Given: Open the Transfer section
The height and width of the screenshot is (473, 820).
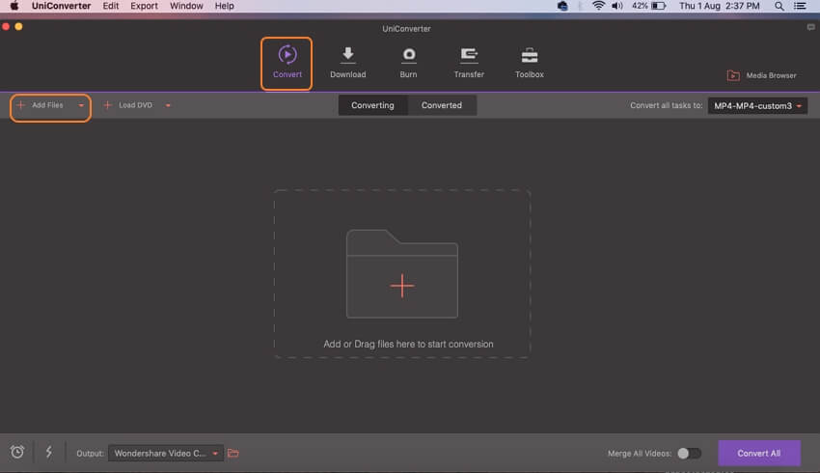Looking at the screenshot, I should [469, 63].
